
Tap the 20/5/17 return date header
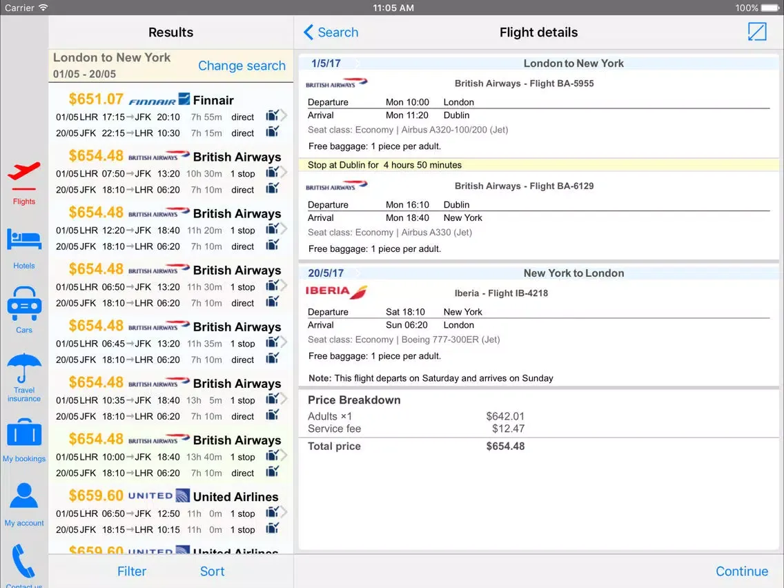pyautogui.click(x=326, y=273)
